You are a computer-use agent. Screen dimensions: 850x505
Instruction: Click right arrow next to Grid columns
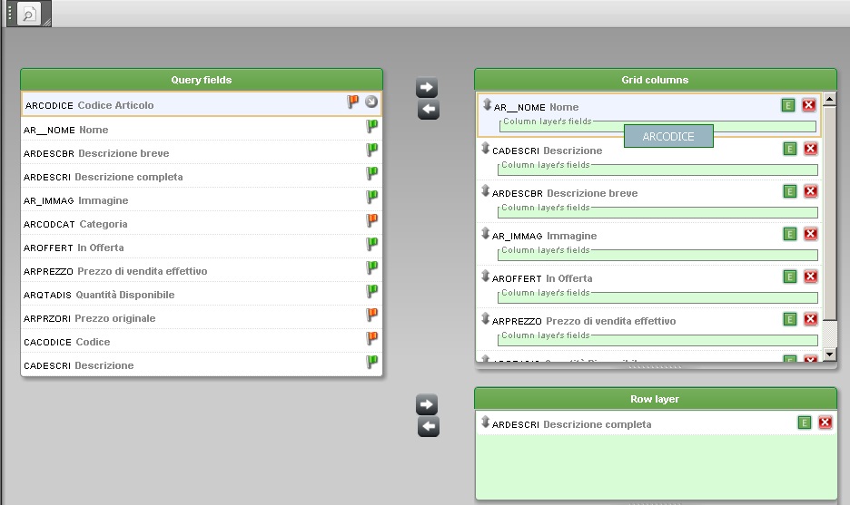[x=427, y=87]
